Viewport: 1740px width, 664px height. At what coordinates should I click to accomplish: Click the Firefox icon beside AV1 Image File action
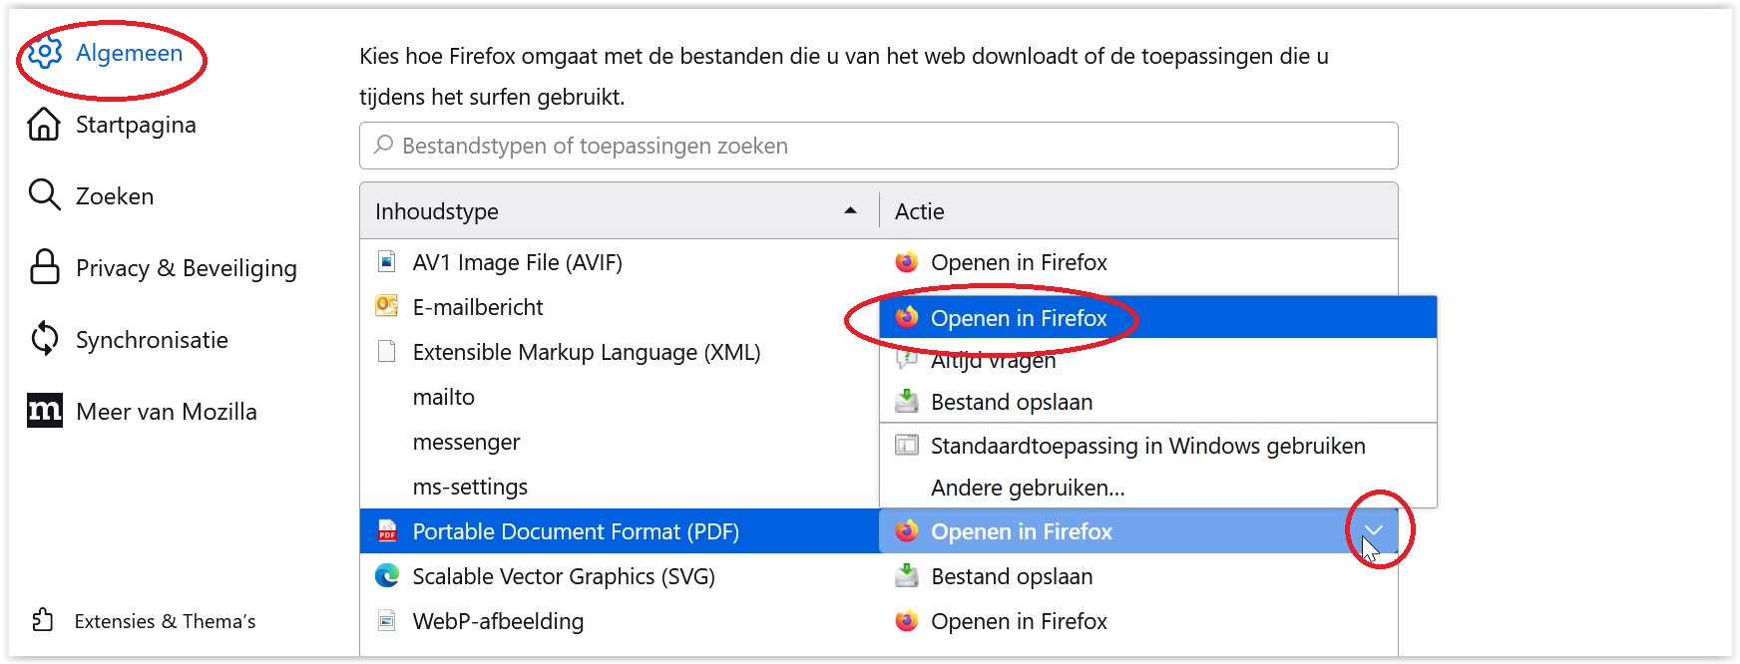(x=906, y=262)
